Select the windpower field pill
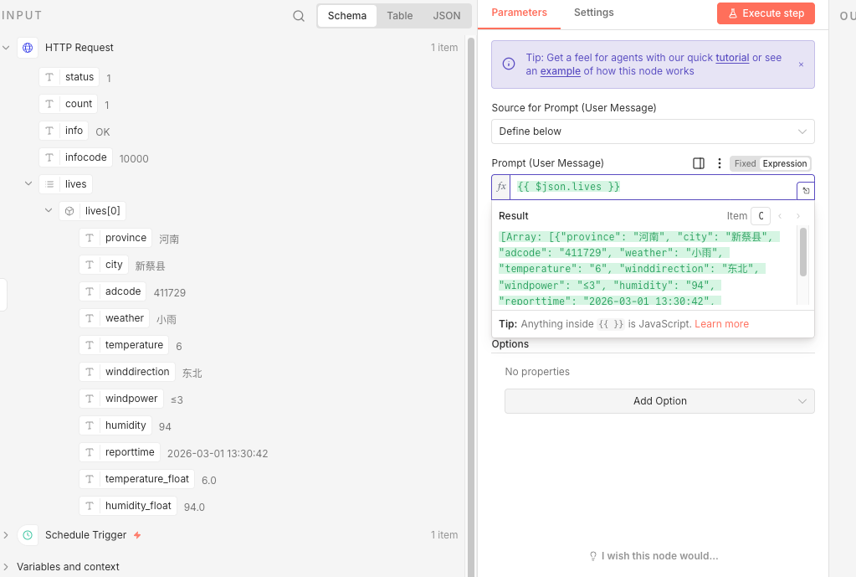The image size is (856, 577). click(121, 399)
